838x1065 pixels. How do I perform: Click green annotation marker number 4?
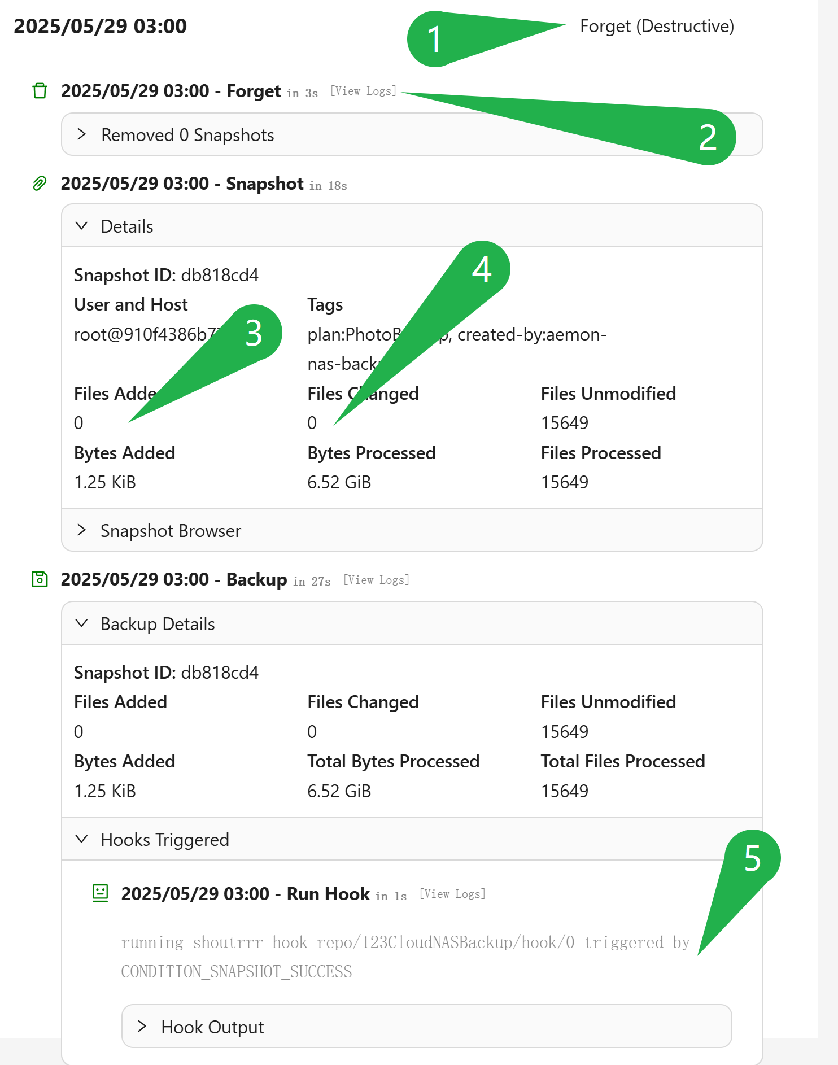click(482, 269)
